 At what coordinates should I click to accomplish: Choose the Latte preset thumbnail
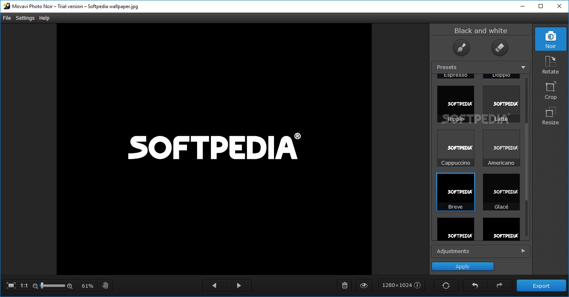point(501,104)
